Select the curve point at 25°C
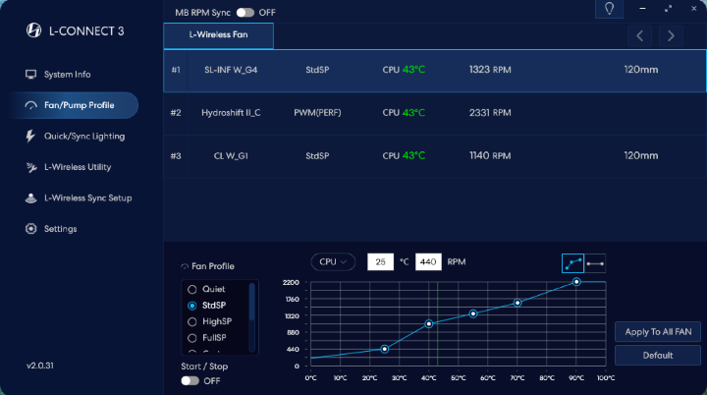The image size is (707, 395). click(x=384, y=349)
